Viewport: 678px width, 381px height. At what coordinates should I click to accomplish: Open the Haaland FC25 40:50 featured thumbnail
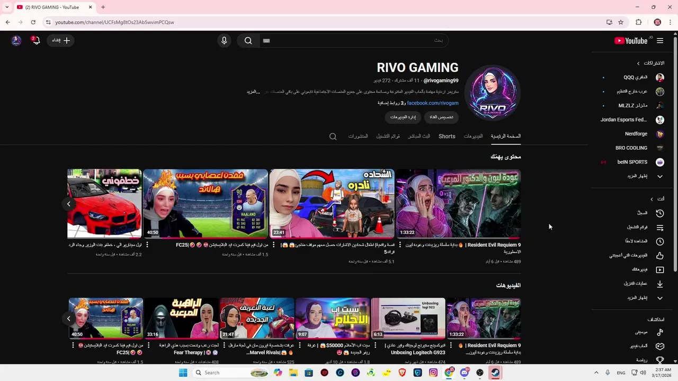[206, 204]
